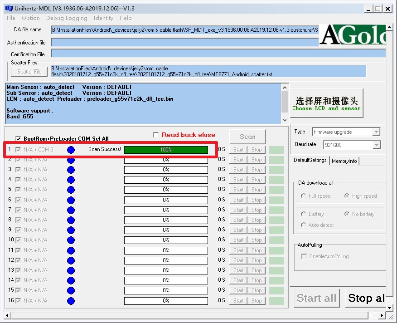The width and height of the screenshot is (397, 323).
Task: Switch to the MemoryInfo tab
Action: tap(344, 161)
